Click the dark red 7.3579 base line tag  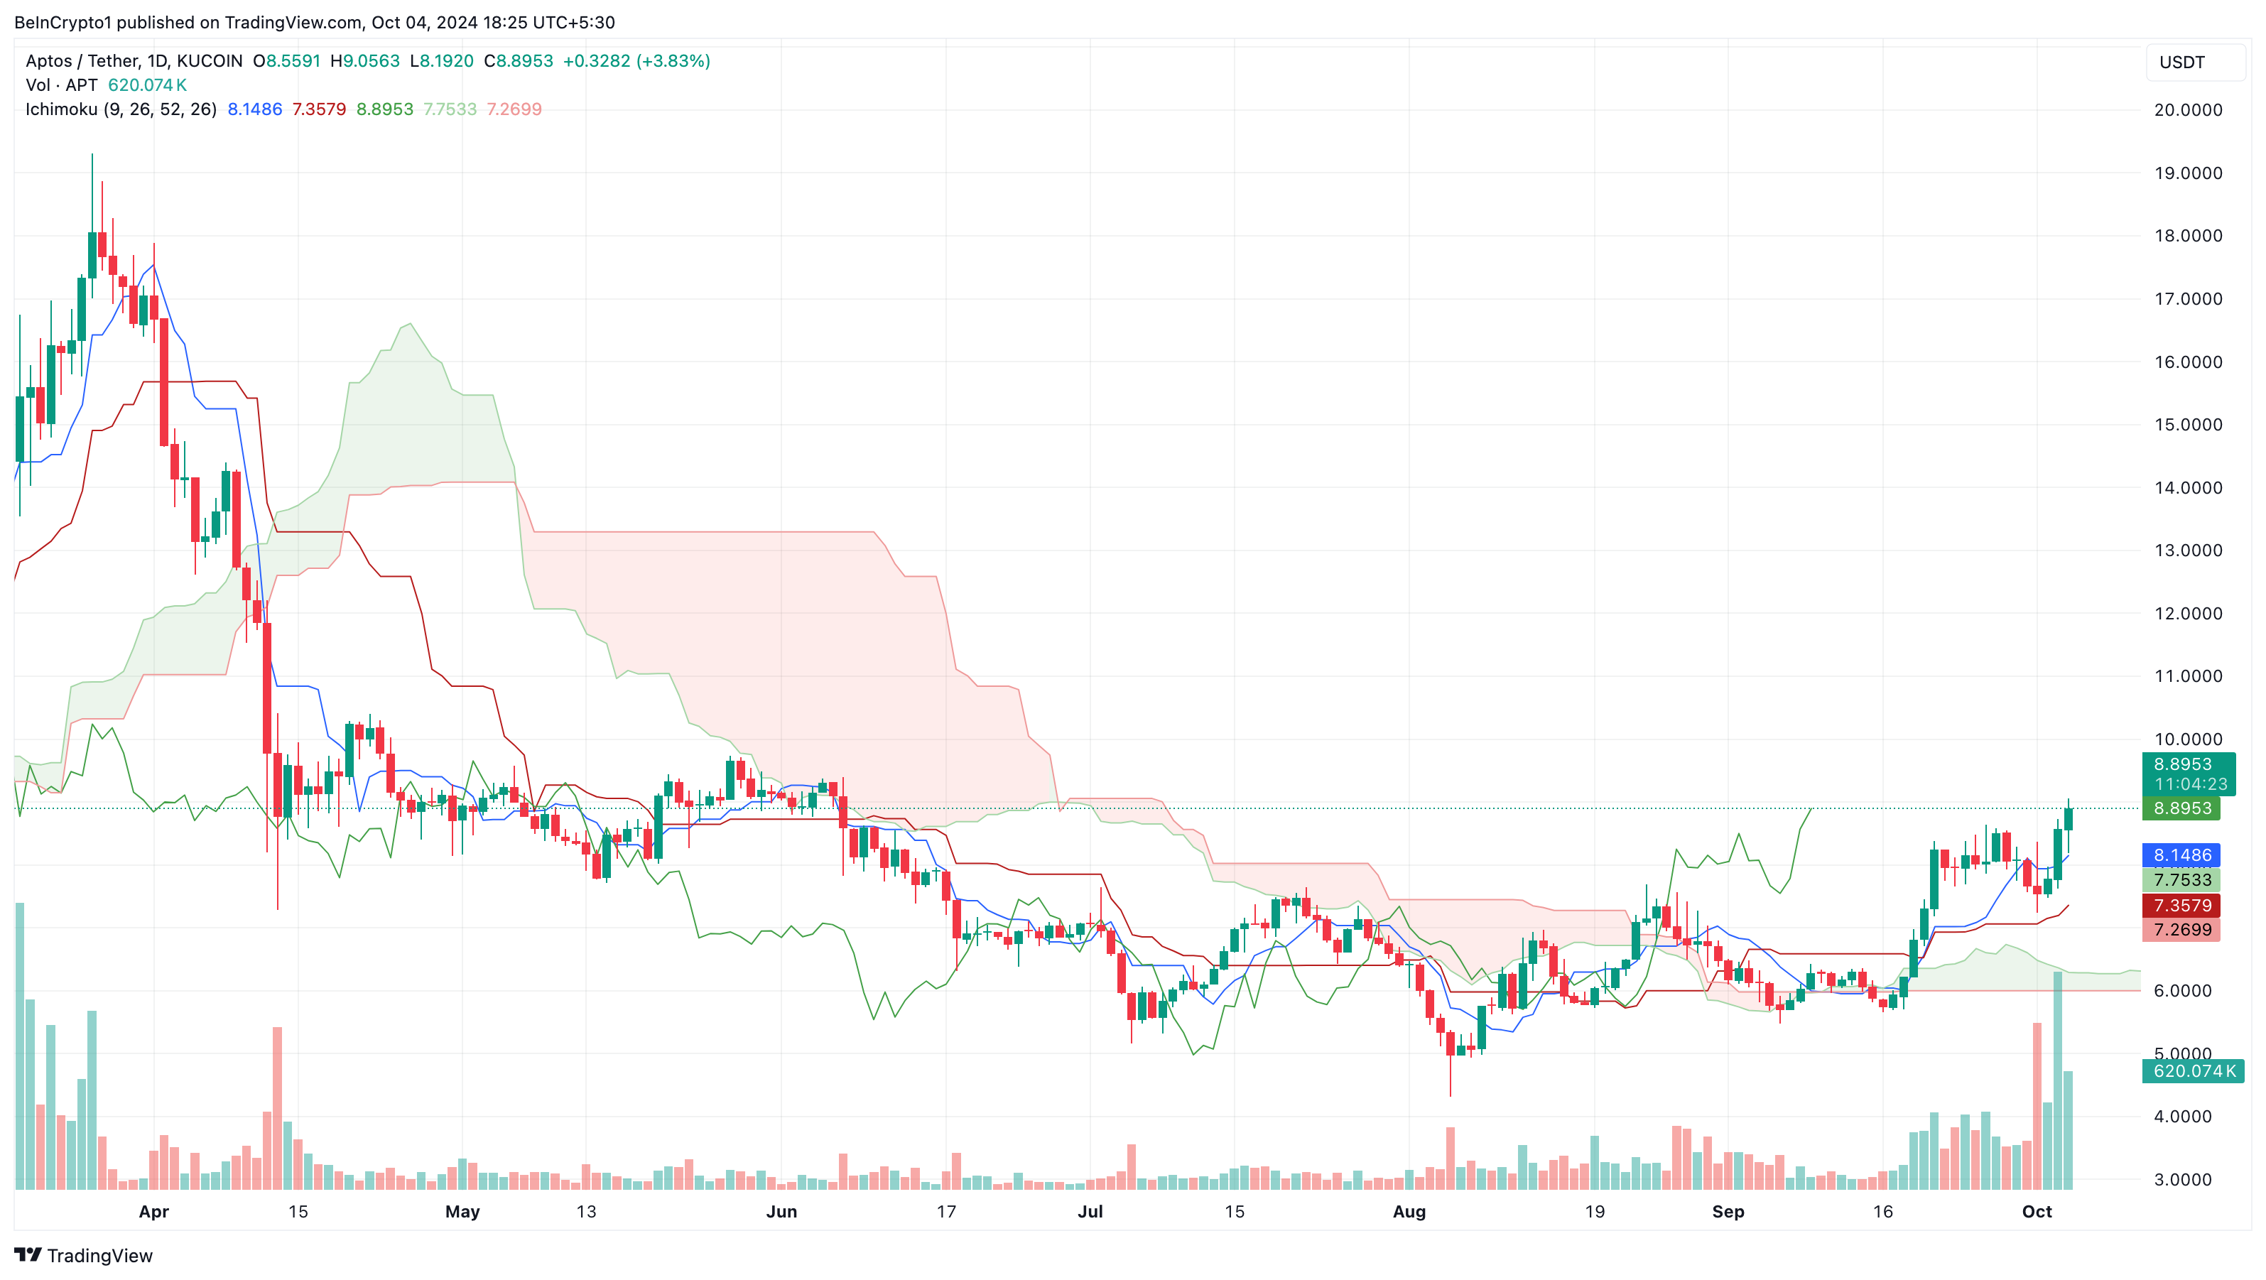(x=2181, y=905)
